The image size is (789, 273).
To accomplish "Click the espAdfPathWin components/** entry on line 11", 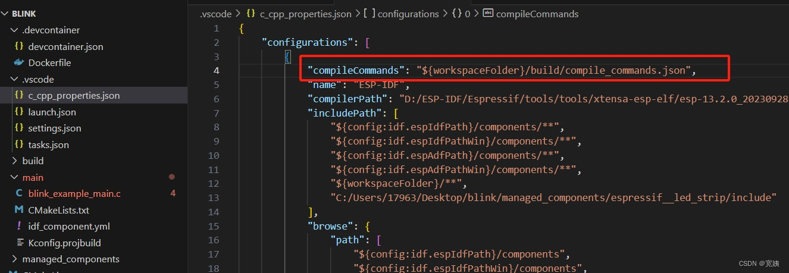I will coord(455,170).
